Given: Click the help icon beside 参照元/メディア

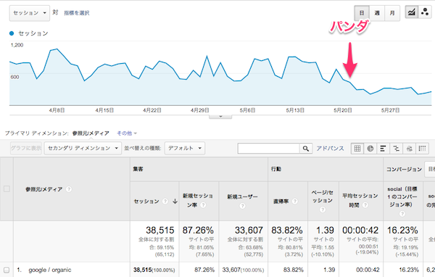Looking at the screenshot, I should 69,189.
